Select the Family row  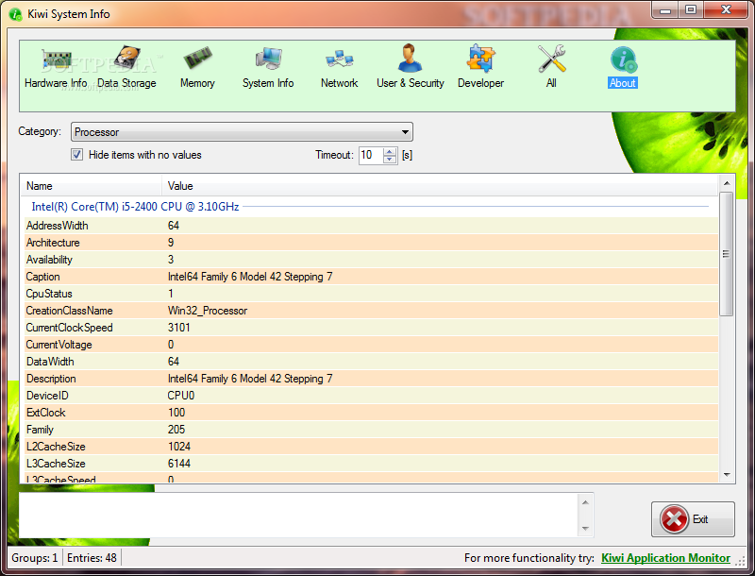point(371,430)
